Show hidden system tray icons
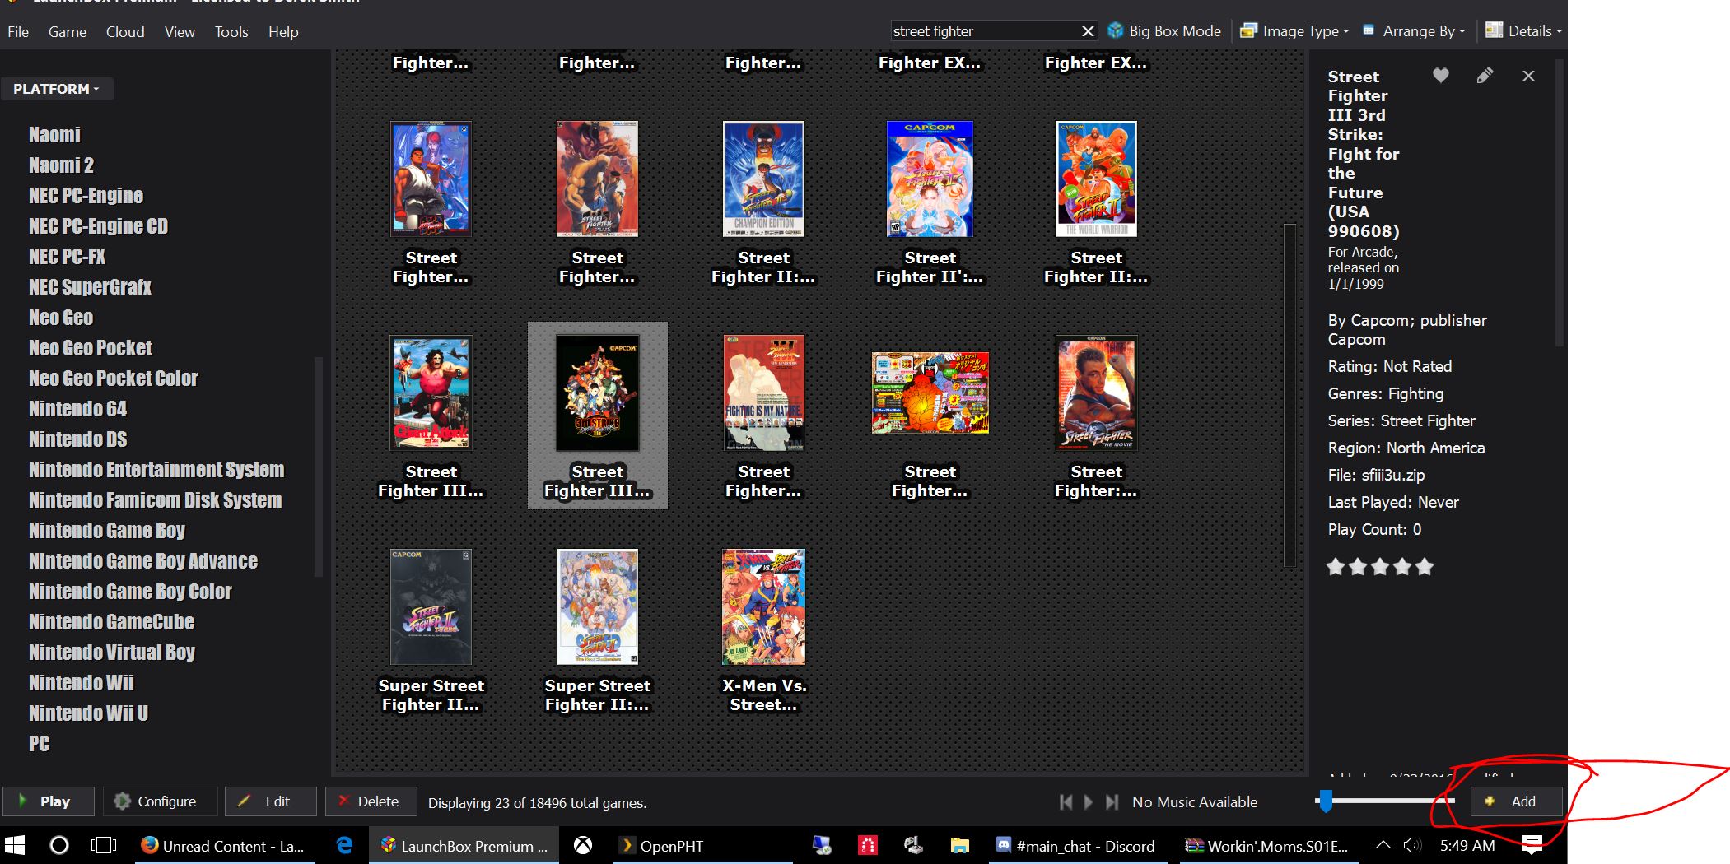The width and height of the screenshot is (1730, 864). click(1383, 845)
